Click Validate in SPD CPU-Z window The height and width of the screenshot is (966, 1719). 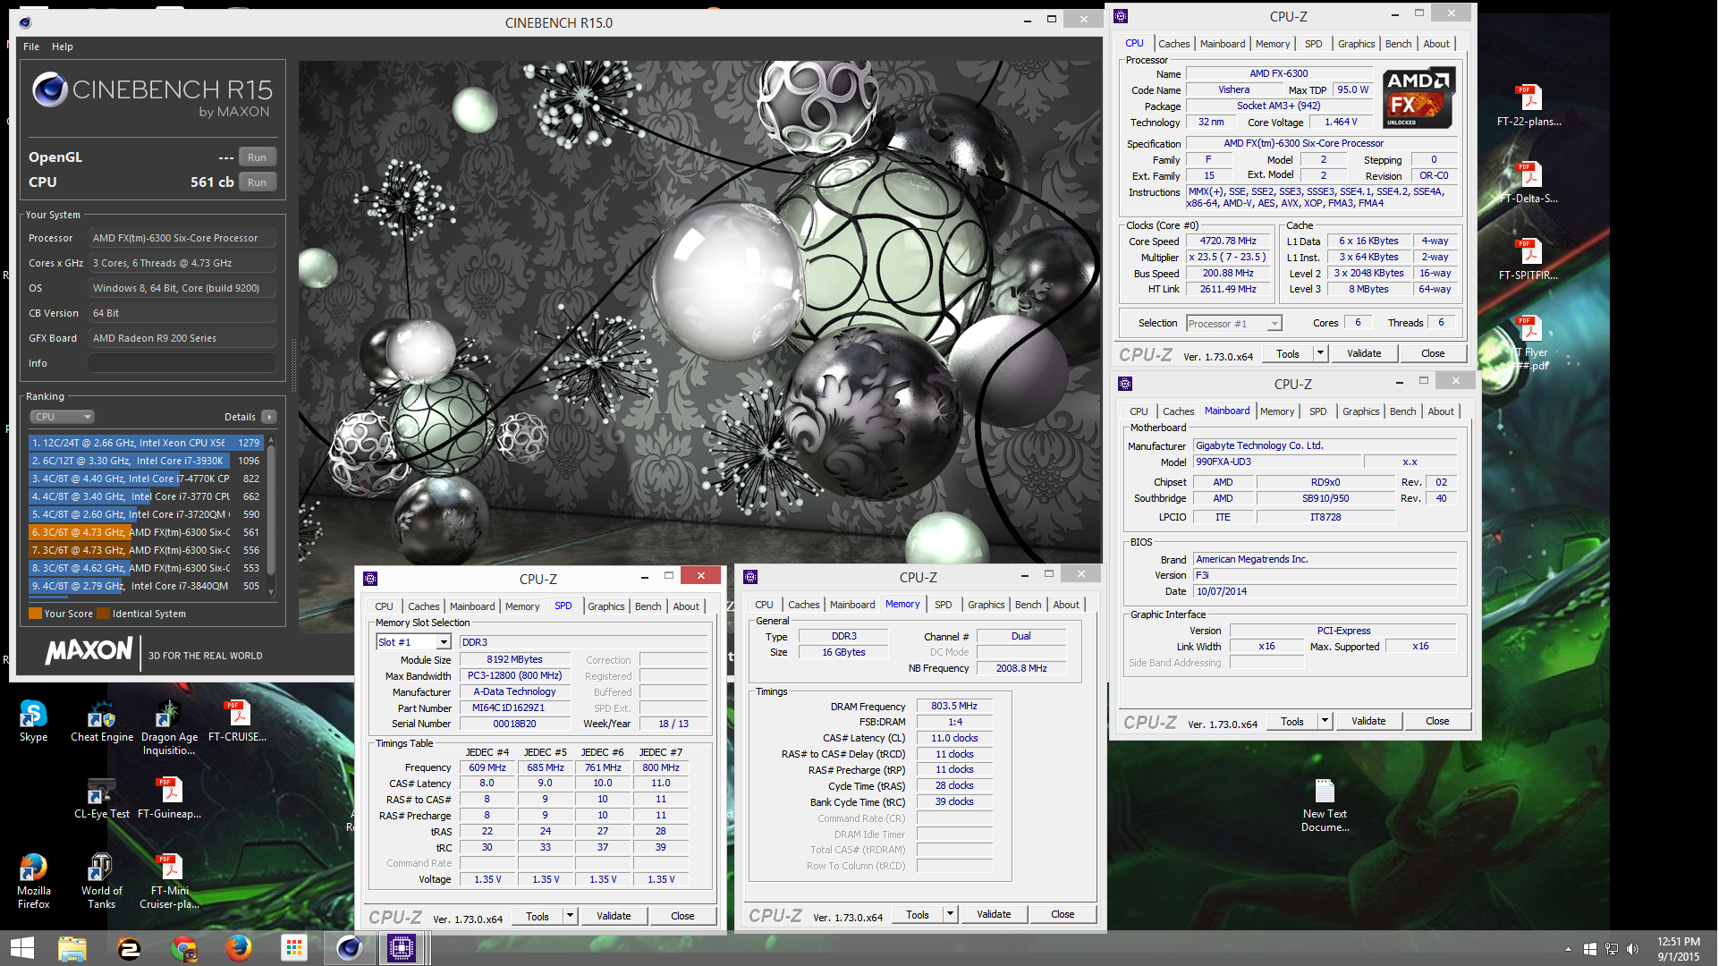point(614,916)
